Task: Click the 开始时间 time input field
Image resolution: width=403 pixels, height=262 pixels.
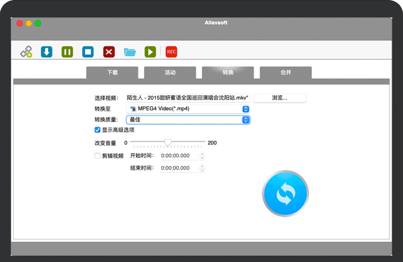Action: (179, 156)
